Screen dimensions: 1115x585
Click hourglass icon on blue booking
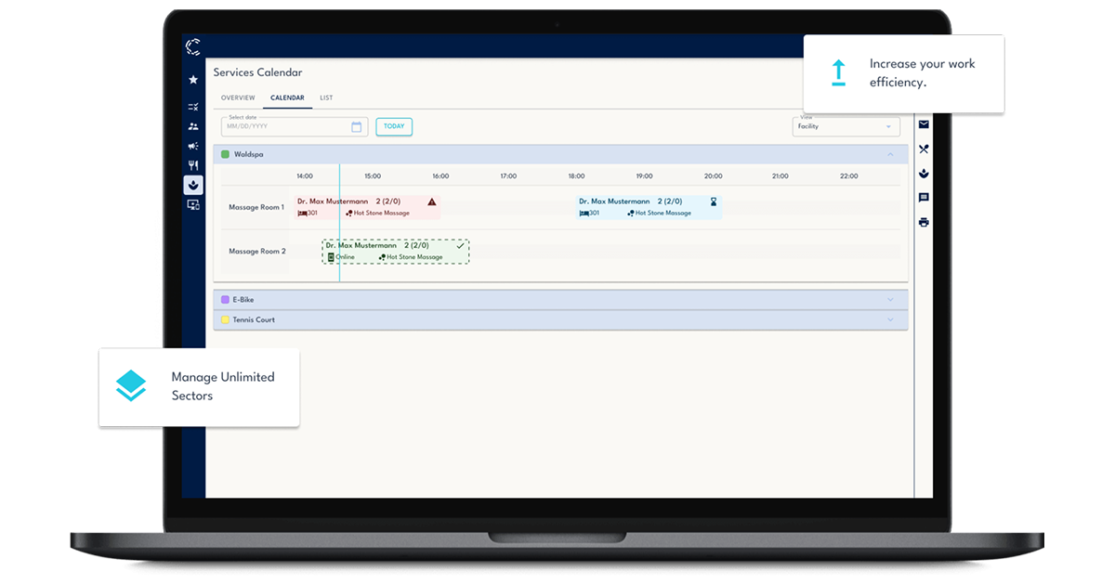point(714,201)
